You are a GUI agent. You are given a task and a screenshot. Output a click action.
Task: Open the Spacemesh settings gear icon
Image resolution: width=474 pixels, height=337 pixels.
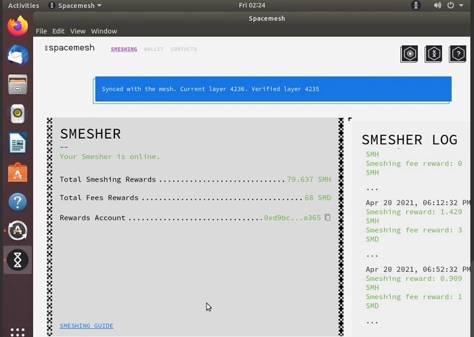409,54
